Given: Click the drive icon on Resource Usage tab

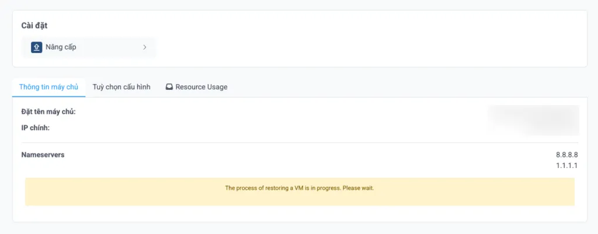Looking at the screenshot, I should [169, 87].
